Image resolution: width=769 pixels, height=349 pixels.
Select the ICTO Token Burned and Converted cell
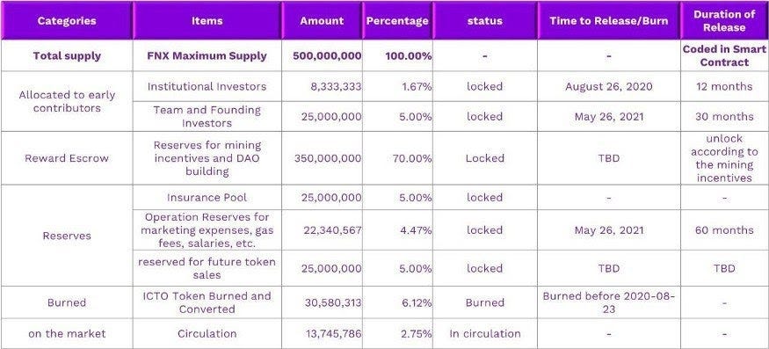pyautogui.click(x=207, y=302)
